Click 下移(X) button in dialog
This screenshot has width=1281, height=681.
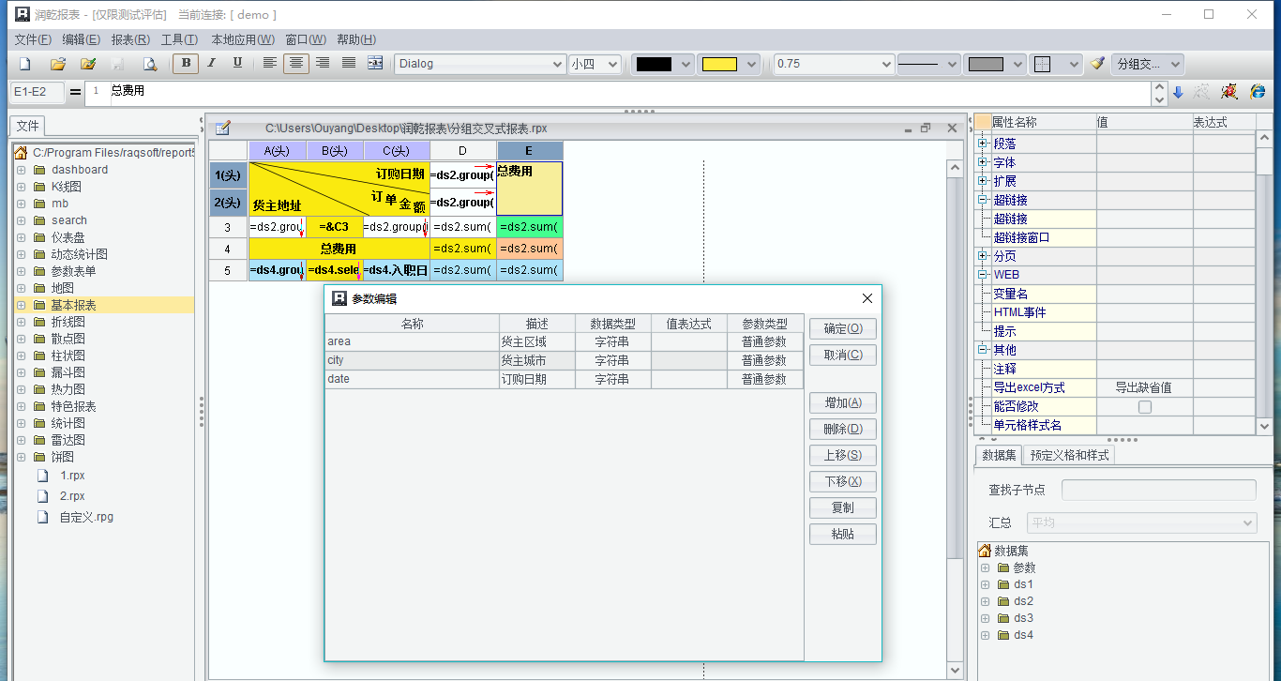(843, 481)
